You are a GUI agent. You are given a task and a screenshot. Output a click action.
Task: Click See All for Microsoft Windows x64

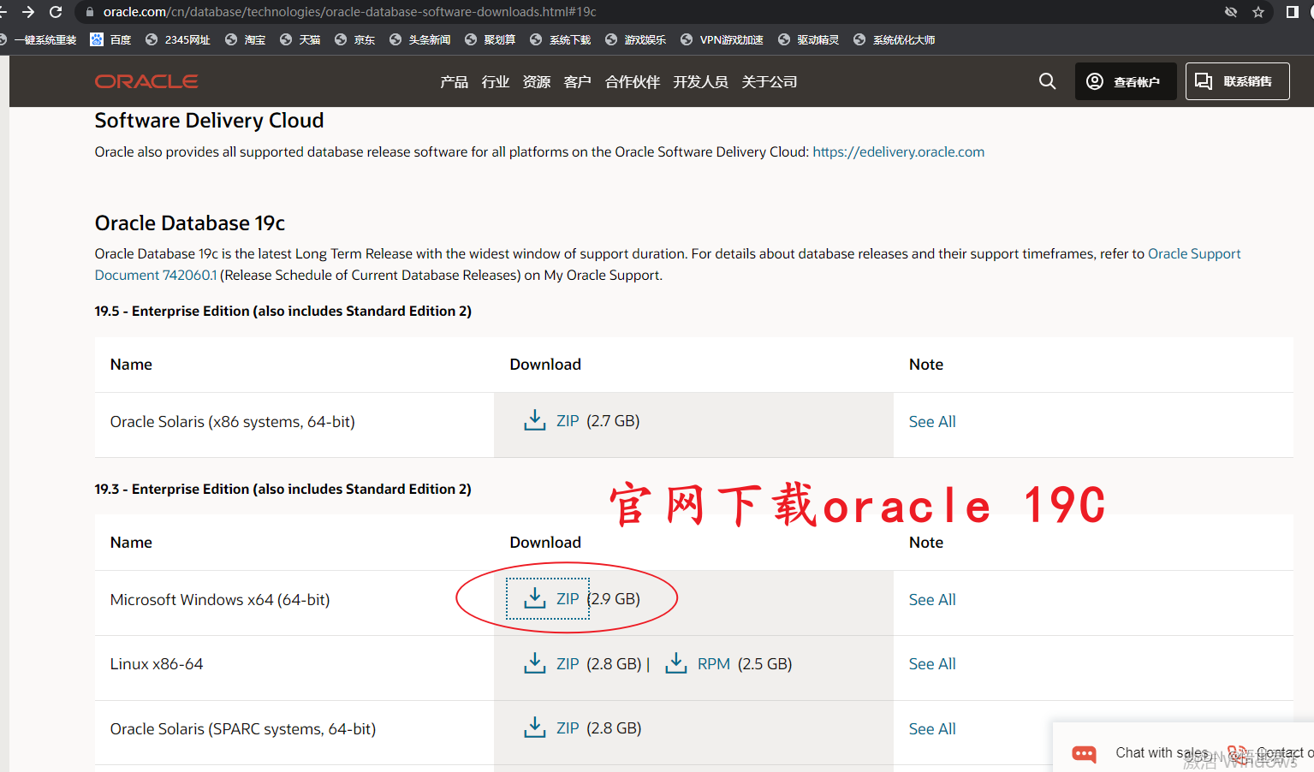932,599
